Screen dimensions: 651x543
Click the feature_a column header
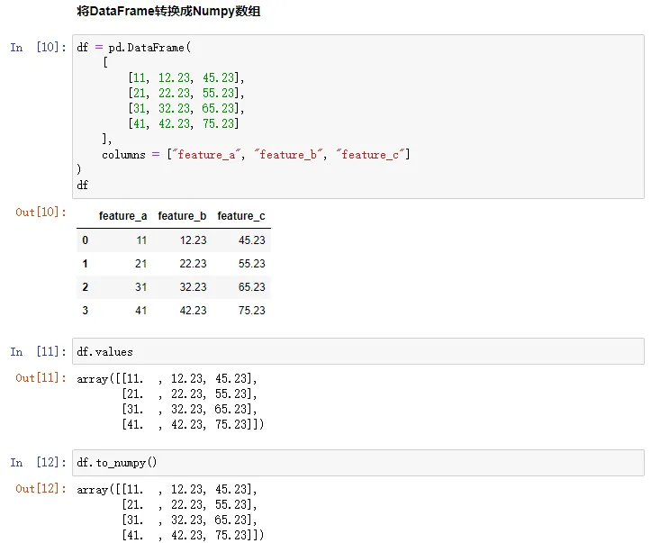pyautogui.click(x=122, y=216)
